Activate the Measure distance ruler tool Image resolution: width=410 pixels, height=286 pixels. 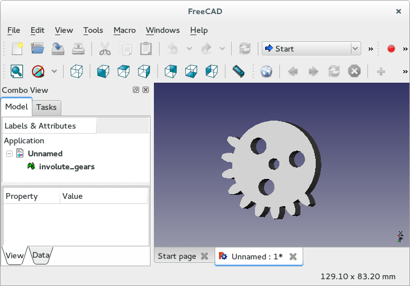pos(238,71)
